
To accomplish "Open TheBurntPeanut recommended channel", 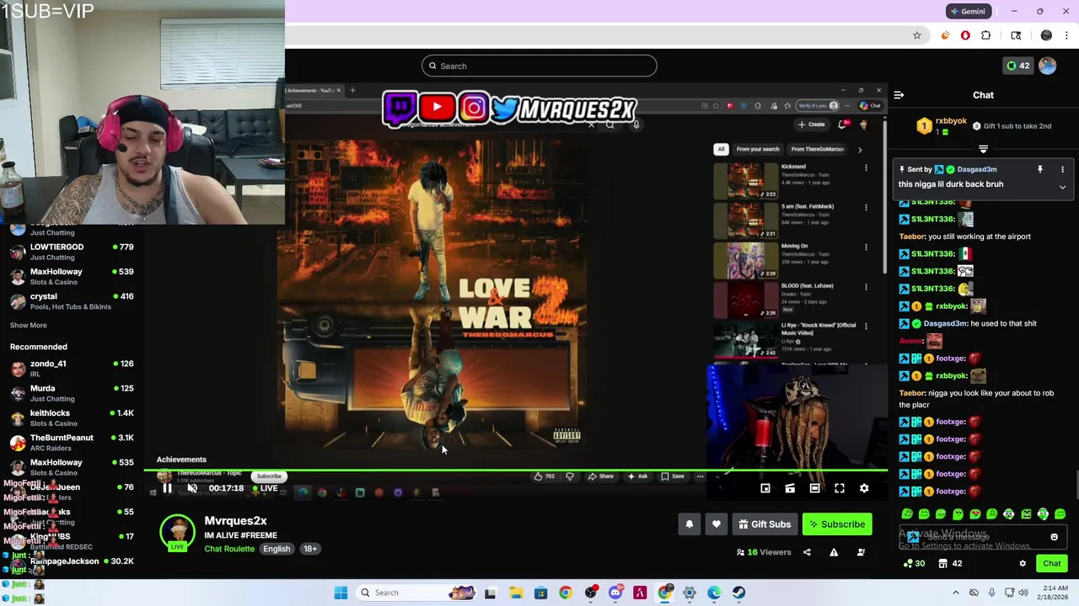I will tap(72, 443).
